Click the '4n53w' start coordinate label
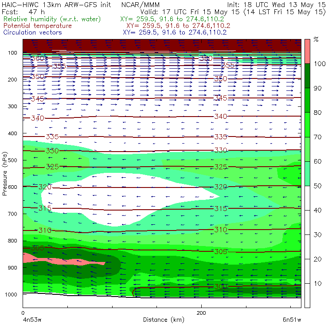The width and height of the screenshot is (328, 328). pyautogui.click(x=32, y=320)
